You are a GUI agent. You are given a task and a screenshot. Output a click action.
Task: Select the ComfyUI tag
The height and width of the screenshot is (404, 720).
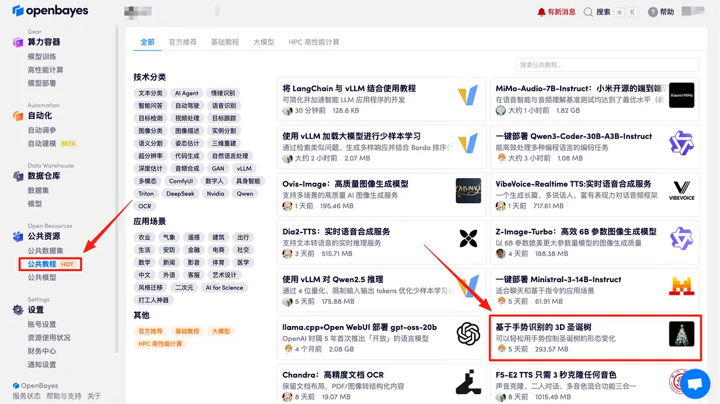[181, 181]
